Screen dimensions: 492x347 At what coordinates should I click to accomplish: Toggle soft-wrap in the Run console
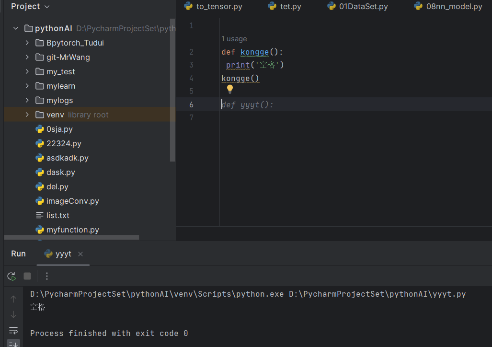point(13,330)
